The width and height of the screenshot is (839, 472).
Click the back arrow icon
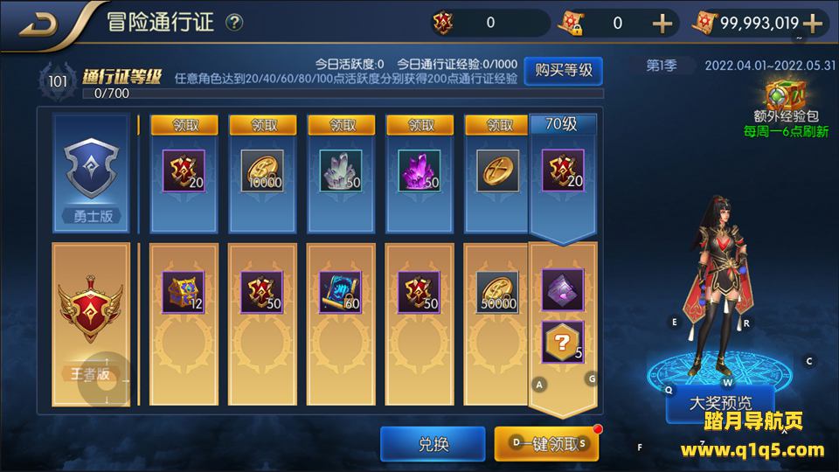click(x=38, y=24)
